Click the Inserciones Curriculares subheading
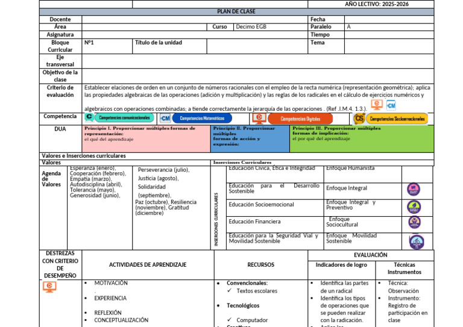 242,163
